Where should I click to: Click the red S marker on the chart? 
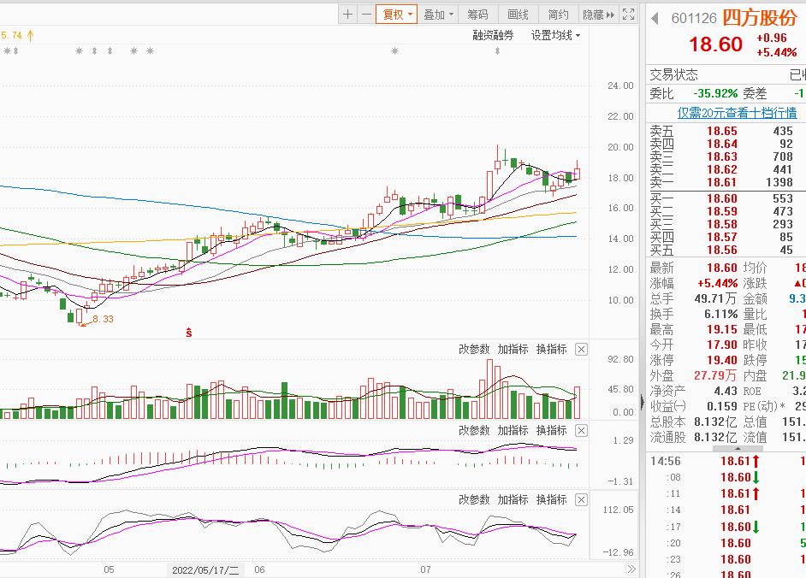point(188,333)
